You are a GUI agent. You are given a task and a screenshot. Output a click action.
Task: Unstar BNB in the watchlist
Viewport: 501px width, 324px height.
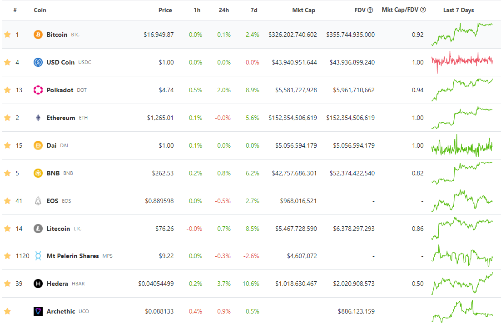tap(7, 173)
